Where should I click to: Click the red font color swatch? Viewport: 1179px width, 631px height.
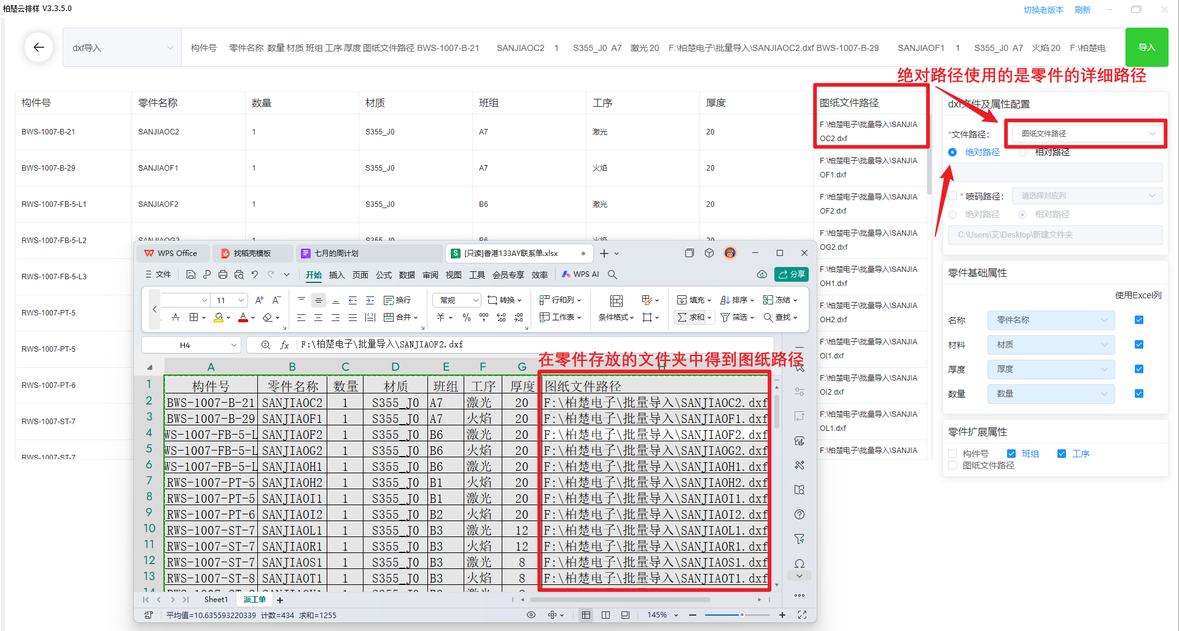[x=243, y=317]
